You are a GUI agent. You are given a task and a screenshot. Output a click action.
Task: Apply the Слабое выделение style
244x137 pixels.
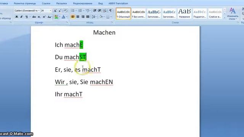click(x=215, y=14)
